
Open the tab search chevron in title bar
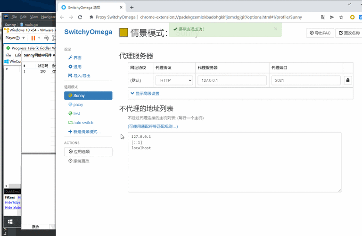[x=349, y=4]
